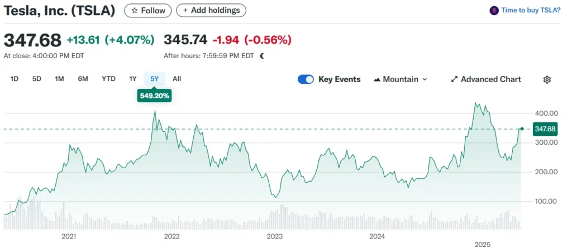Click the star icon in Follow button
This screenshot has width=572, height=252.
(x=134, y=11)
